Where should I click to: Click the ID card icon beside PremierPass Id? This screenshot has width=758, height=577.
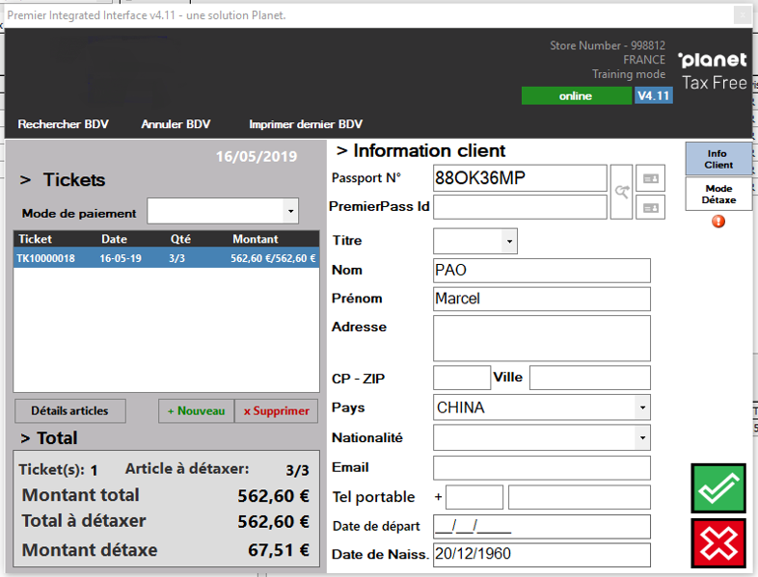(652, 206)
